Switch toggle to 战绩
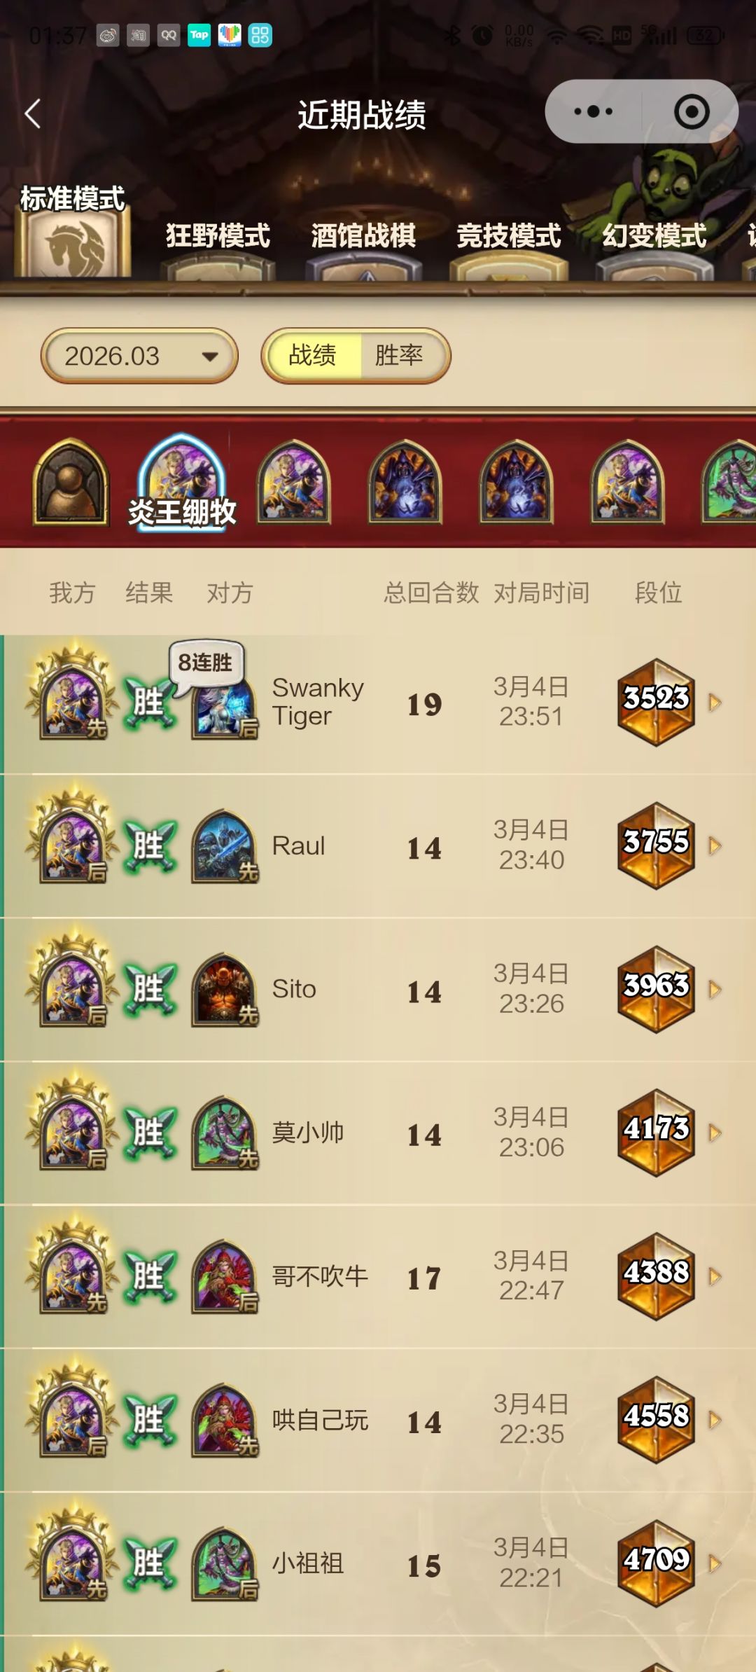The height and width of the screenshot is (1672, 756). point(313,355)
